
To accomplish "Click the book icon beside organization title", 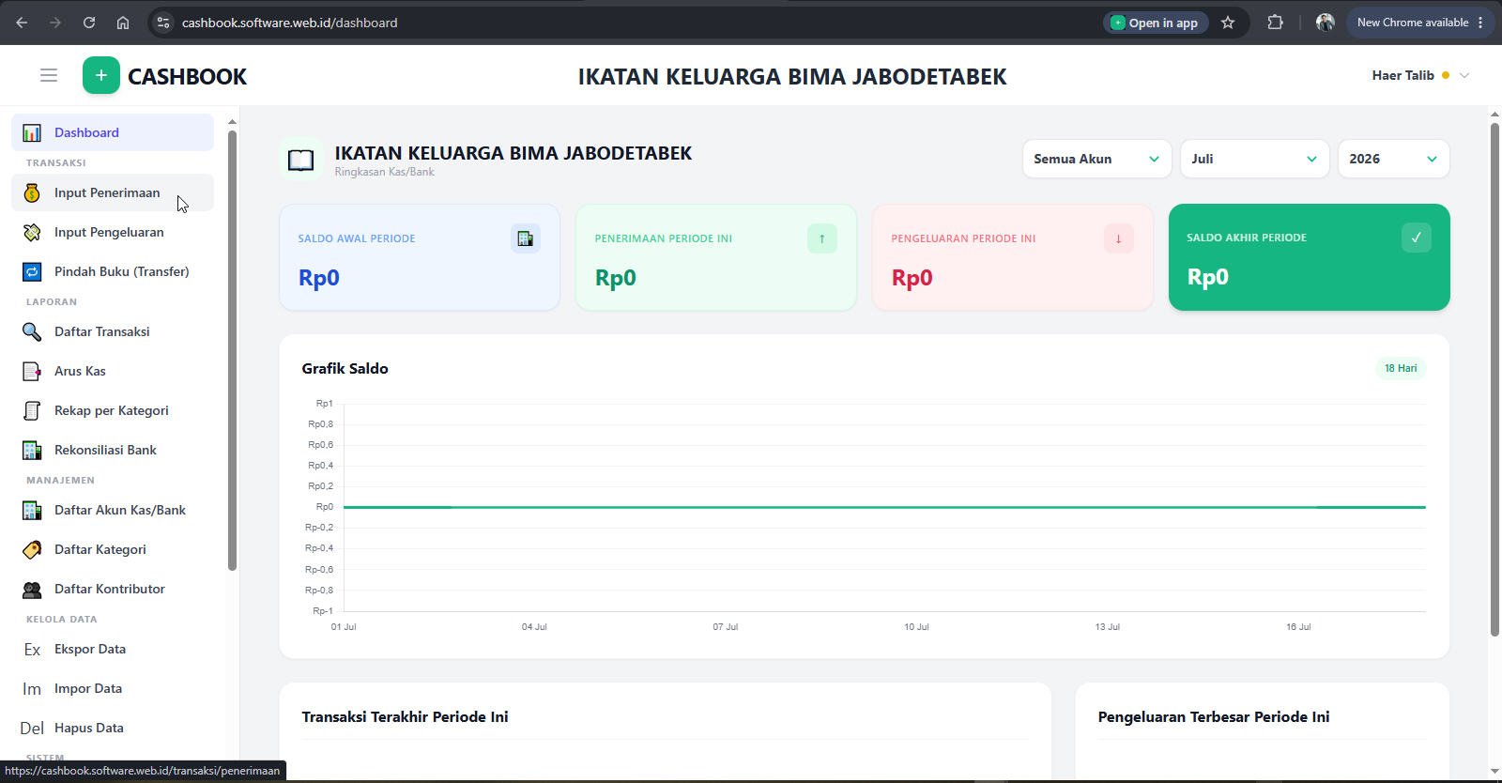I will 300,160.
